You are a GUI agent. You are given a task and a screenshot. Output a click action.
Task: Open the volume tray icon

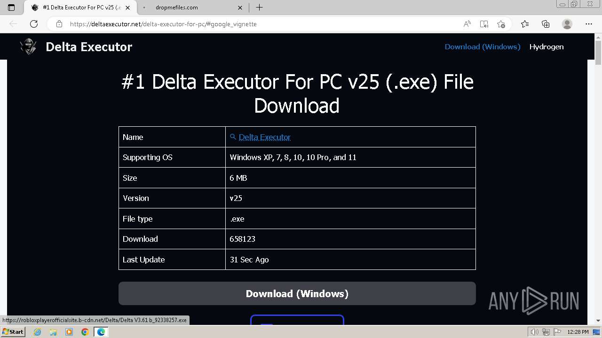pyautogui.click(x=535, y=332)
